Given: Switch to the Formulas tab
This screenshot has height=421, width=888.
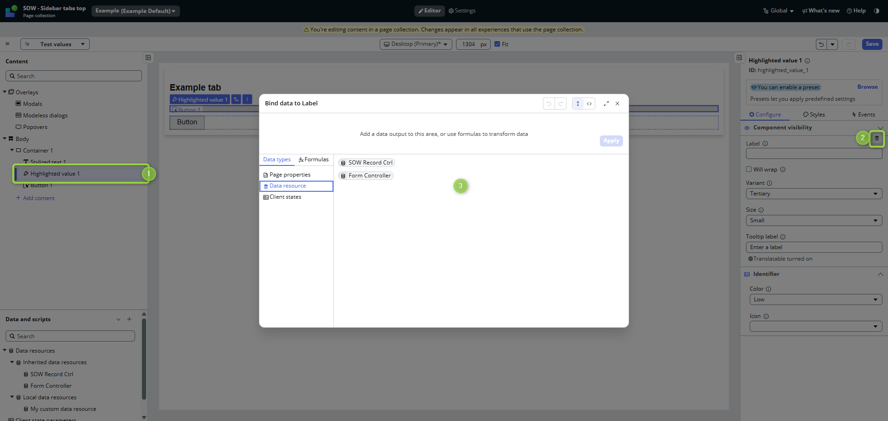Looking at the screenshot, I should tap(314, 159).
